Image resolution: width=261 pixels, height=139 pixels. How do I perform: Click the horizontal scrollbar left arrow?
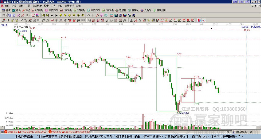(92, 132)
